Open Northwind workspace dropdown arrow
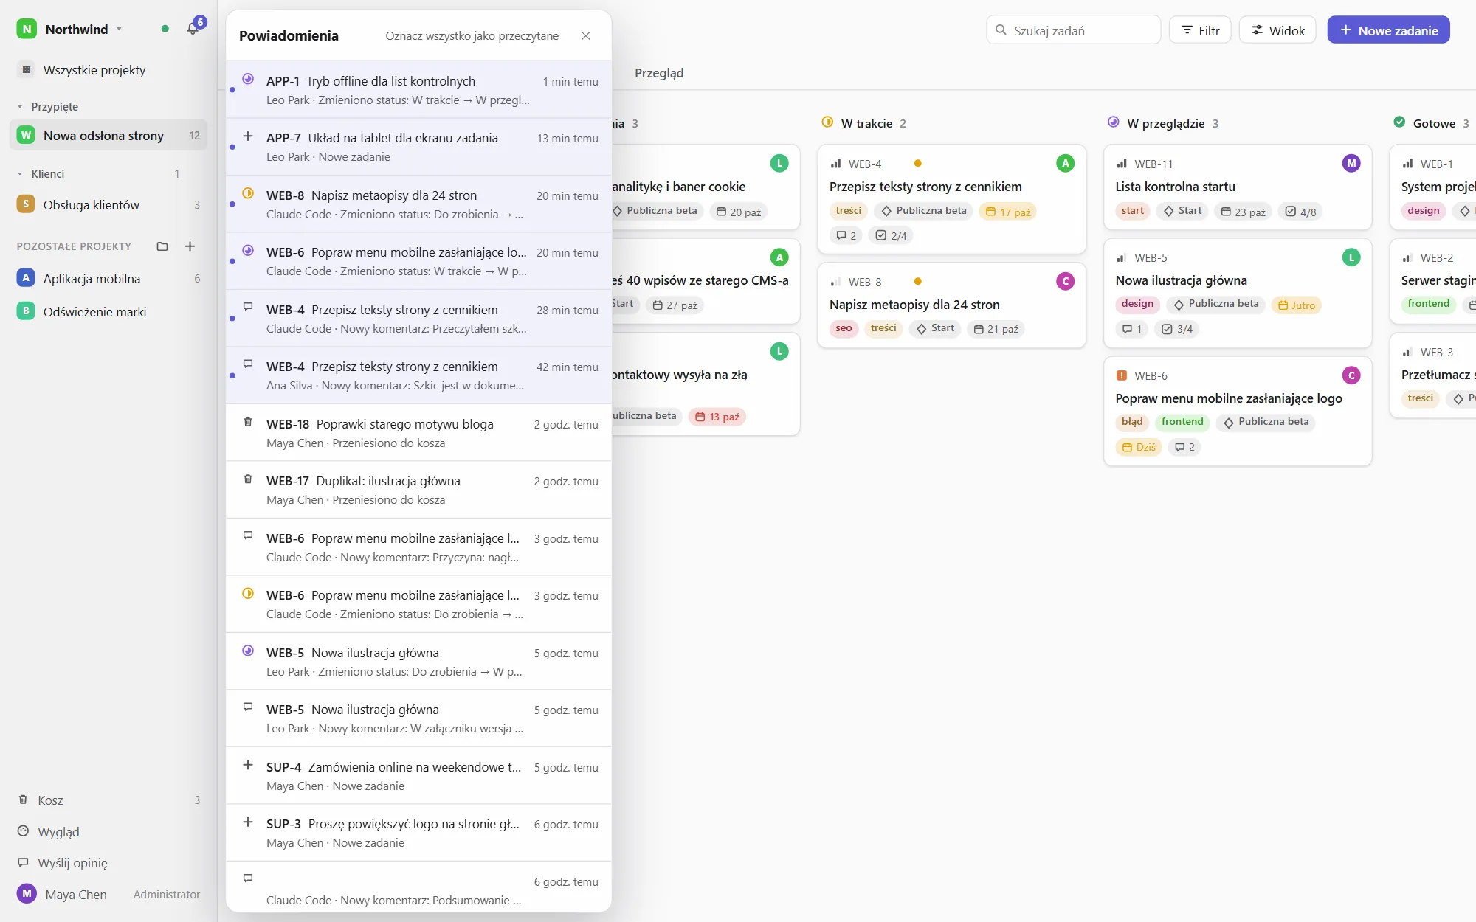 click(119, 30)
